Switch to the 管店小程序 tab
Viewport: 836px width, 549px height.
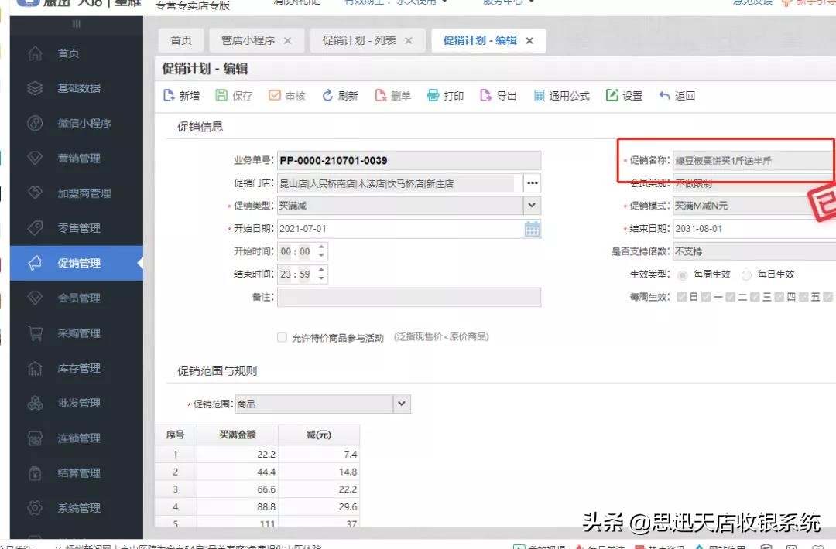coord(250,40)
